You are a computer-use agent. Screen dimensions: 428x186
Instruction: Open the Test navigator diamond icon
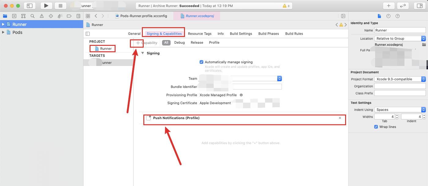[x=50, y=16]
